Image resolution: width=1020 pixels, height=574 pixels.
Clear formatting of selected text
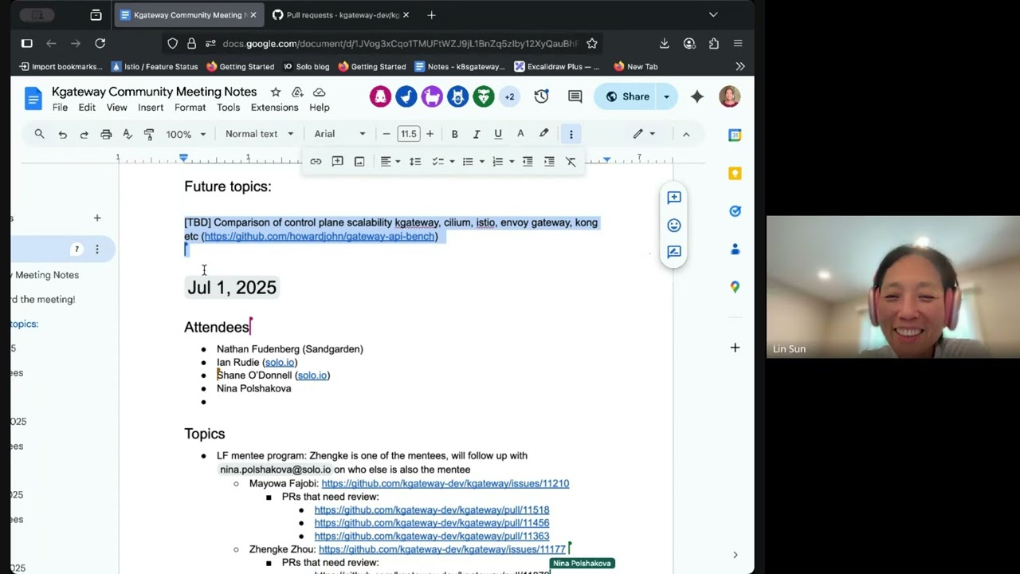pyautogui.click(x=571, y=161)
